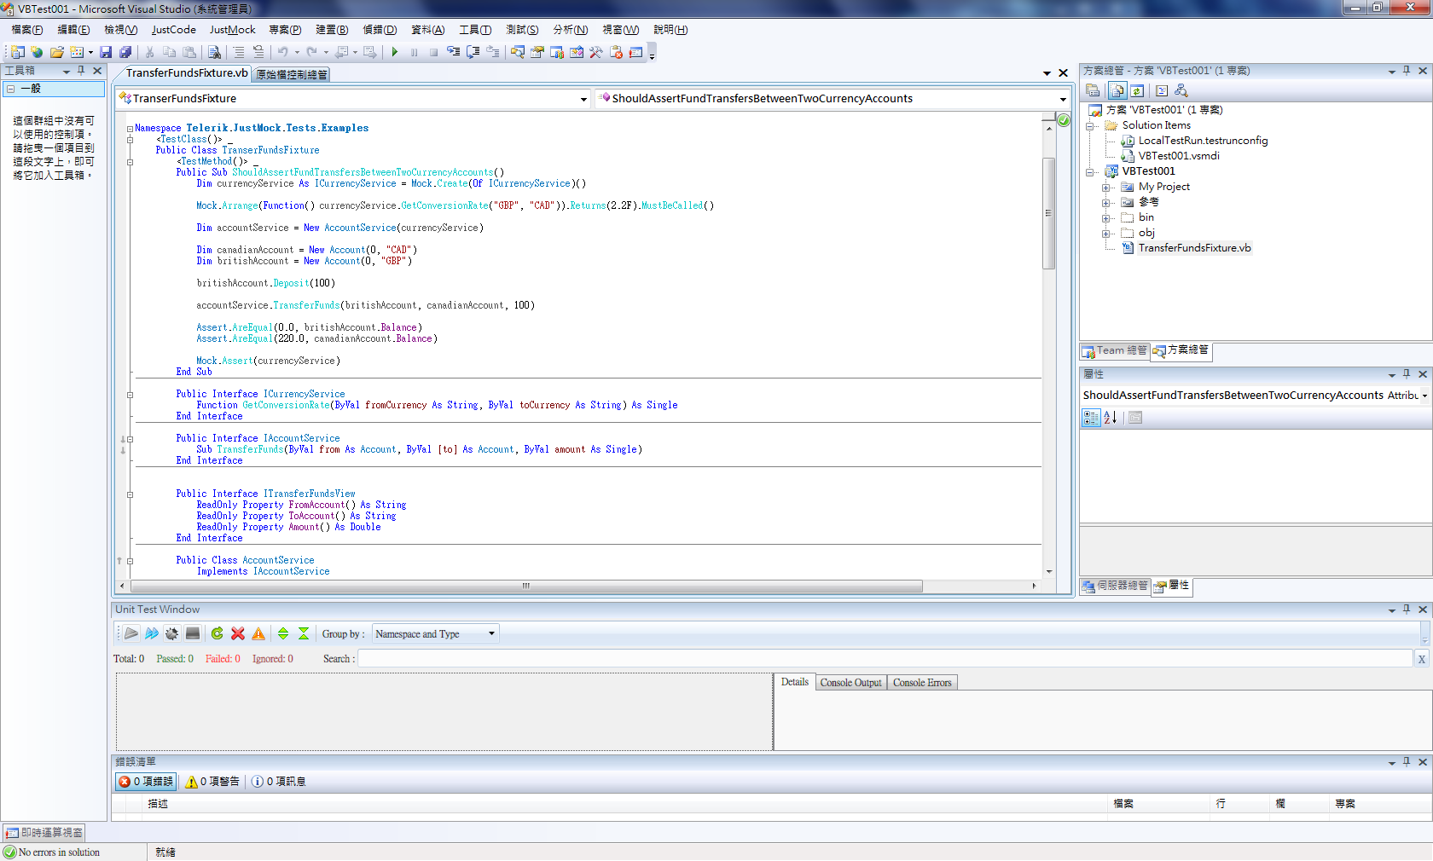Screen dimensions: 1433x861
Task: Open the JustMock menu
Action: 232,30
